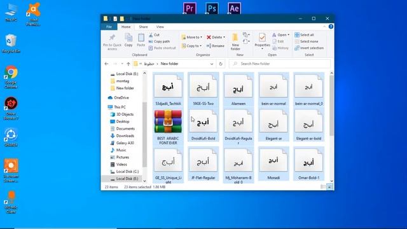Open Google Chrome desktop shortcut
Screen dimensions: 407x229
click(x=11, y=77)
